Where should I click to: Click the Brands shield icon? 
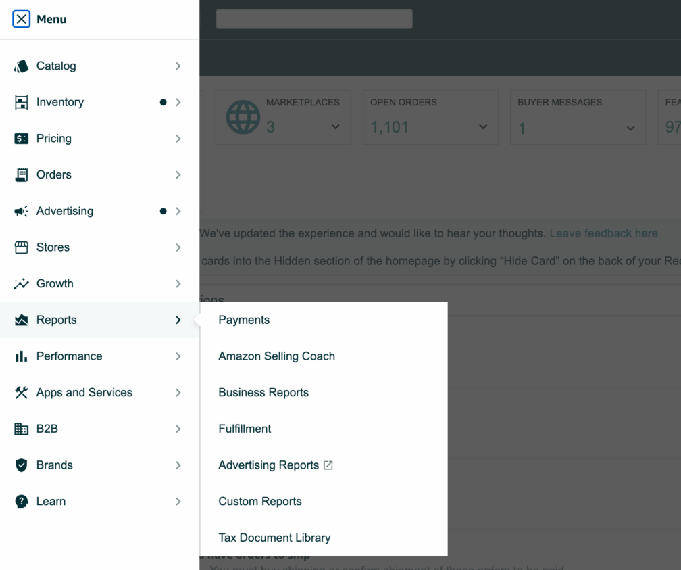22,465
